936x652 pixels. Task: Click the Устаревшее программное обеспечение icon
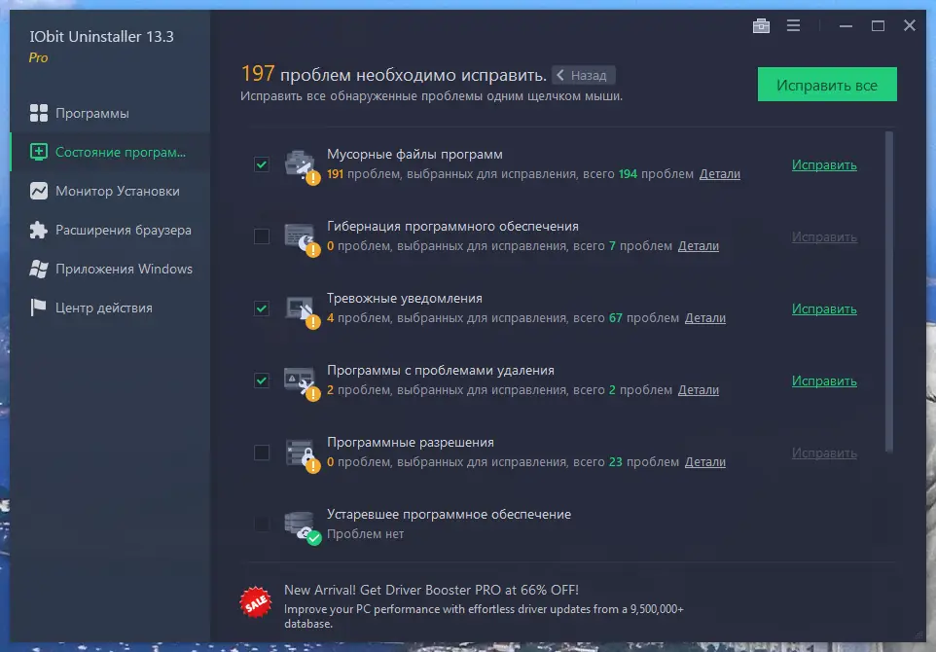click(302, 527)
